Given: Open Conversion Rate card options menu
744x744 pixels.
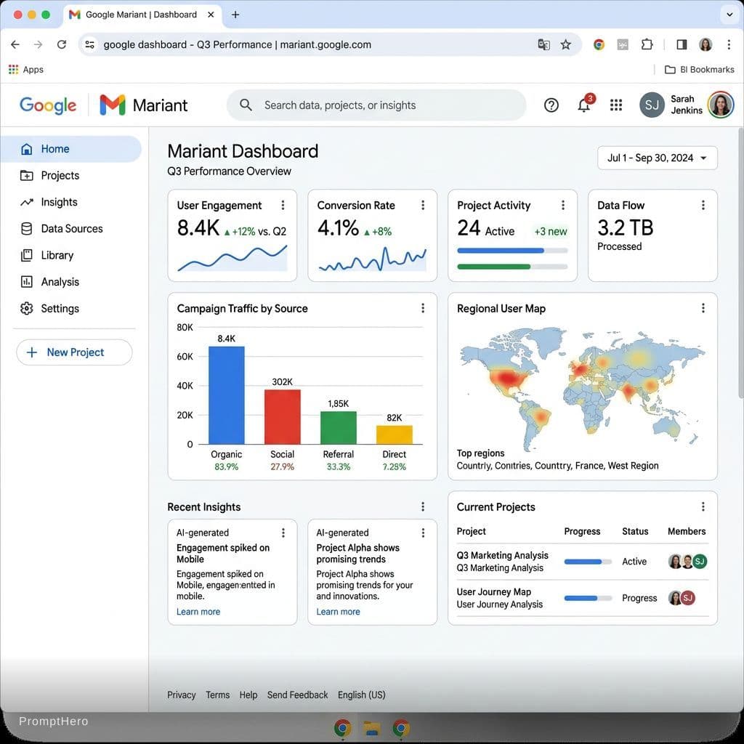Looking at the screenshot, I should [423, 205].
